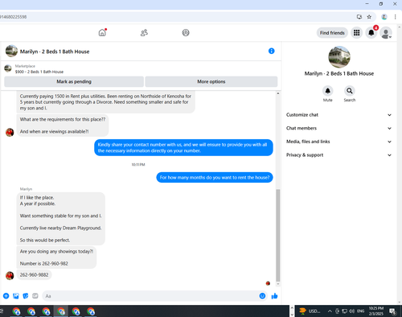This screenshot has width=402, height=317.
Task: Click the chat scrollbar down arrow
Action: [x=278, y=284]
